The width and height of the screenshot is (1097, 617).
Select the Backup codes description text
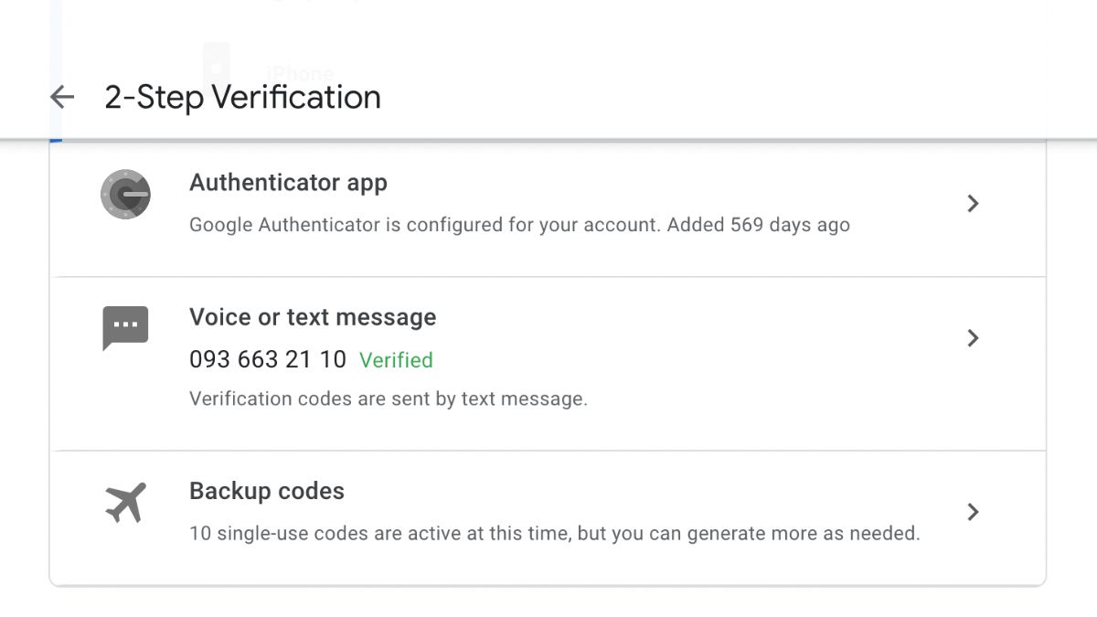pyautogui.click(x=554, y=533)
